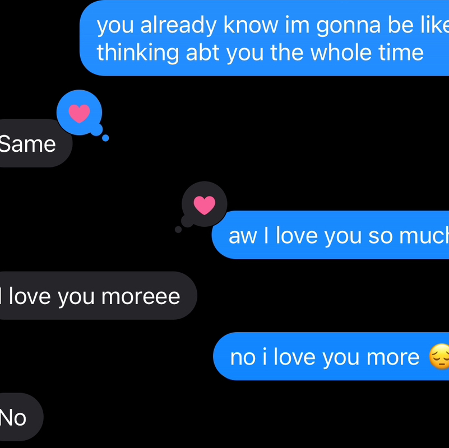This screenshot has height=448, width=449.
Task: Click the small blue tail dot beside "Same"
Action: click(x=105, y=138)
